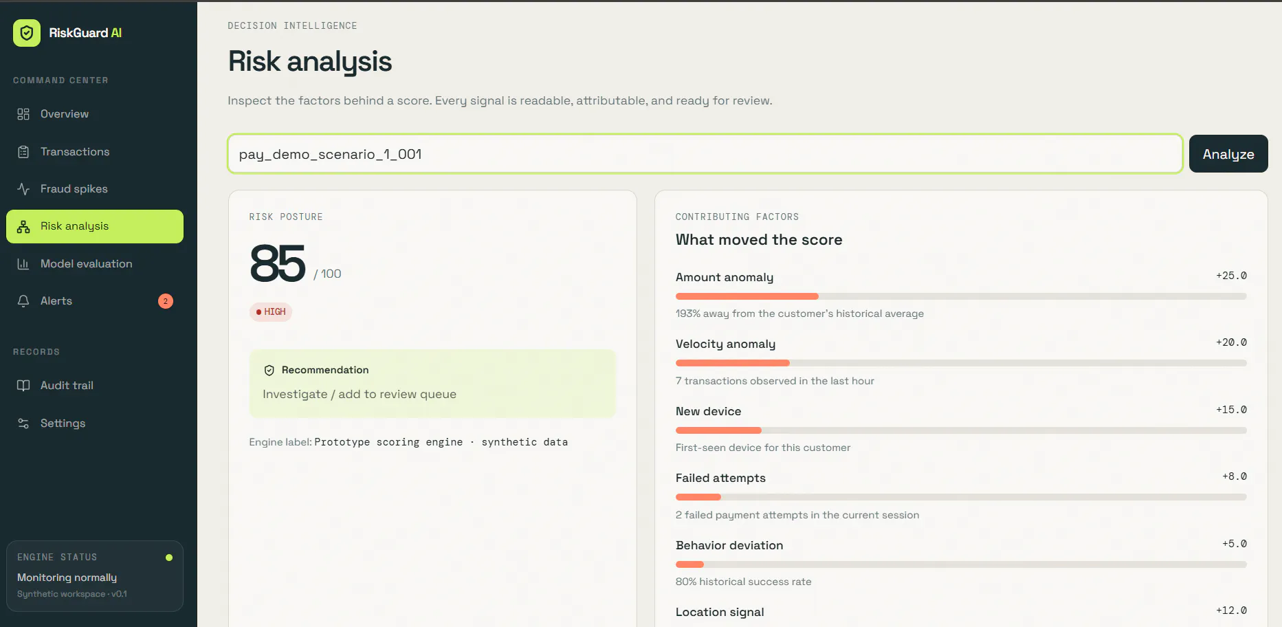Click the "Location signal" factor label
Image resolution: width=1282 pixels, height=627 pixels.
click(720, 612)
